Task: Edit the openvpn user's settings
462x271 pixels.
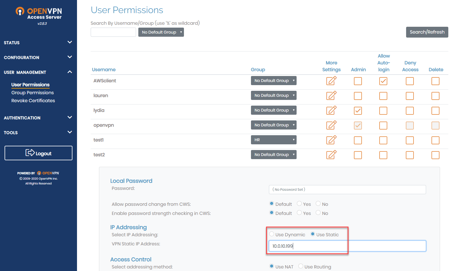Action: click(x=331, y=126)
